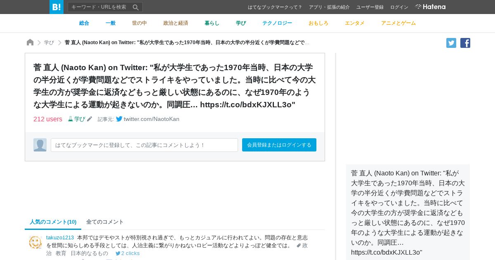Click the pencil edit category icon

(x=90, y=119)
